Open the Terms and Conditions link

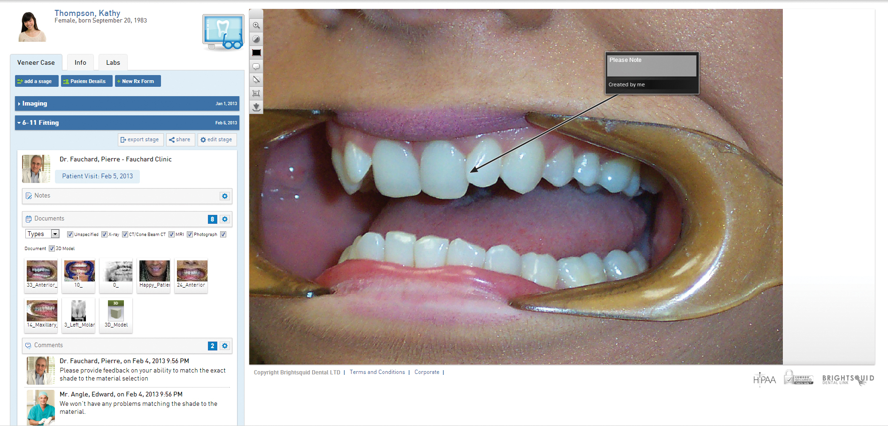[377, 372]
